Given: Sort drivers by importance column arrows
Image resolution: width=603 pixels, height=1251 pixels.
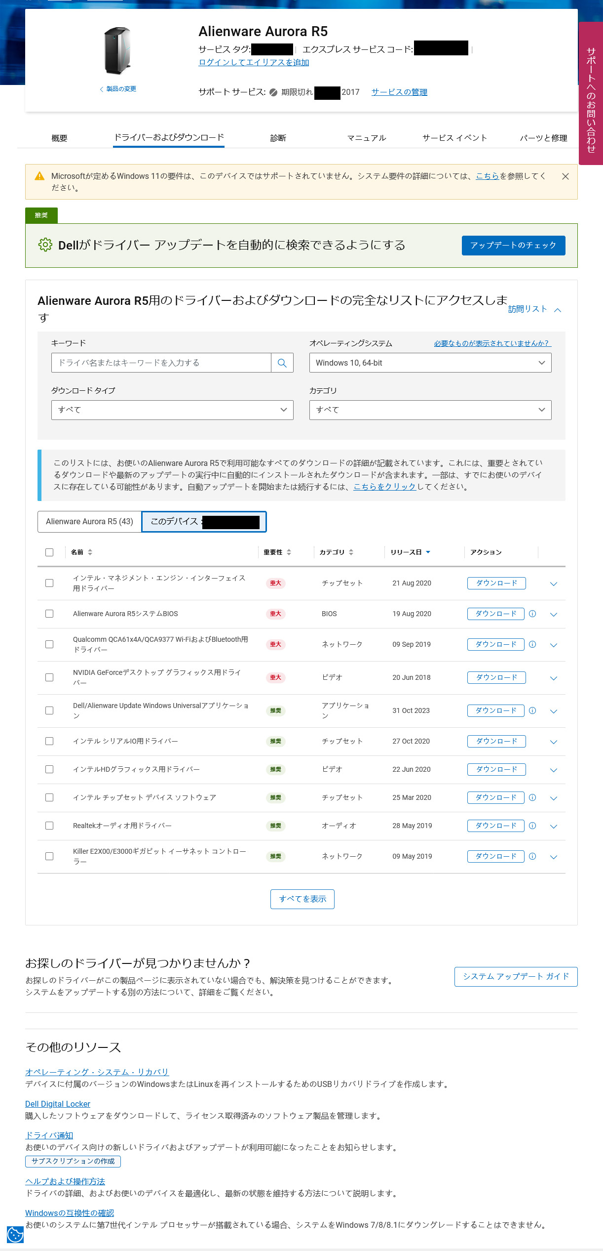Looking at the screenshot, I should pyautogui.click(x=289, y=552).
